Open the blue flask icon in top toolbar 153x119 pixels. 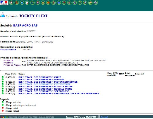(22, 3)
